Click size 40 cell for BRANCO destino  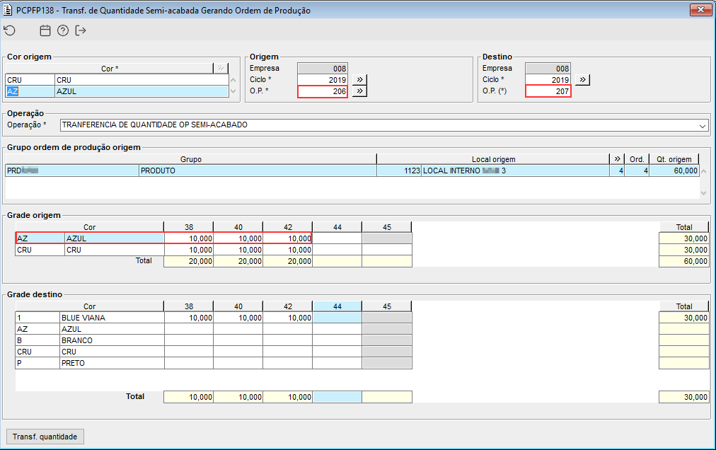pyautogui.click(x=238, y=341)
